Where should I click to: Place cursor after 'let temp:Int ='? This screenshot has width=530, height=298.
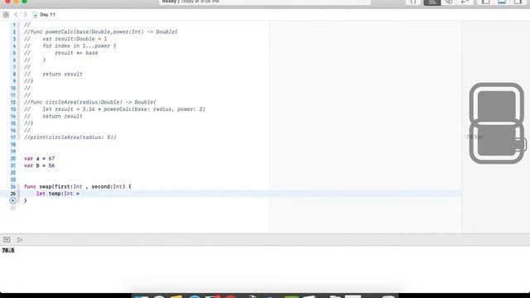(80, 194)
